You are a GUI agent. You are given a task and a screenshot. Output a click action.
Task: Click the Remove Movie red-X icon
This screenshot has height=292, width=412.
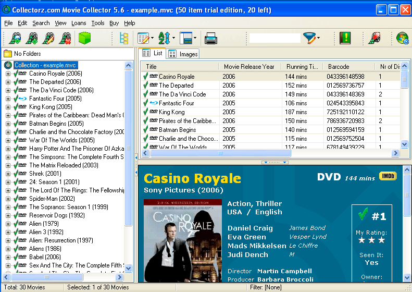[66, 38]
